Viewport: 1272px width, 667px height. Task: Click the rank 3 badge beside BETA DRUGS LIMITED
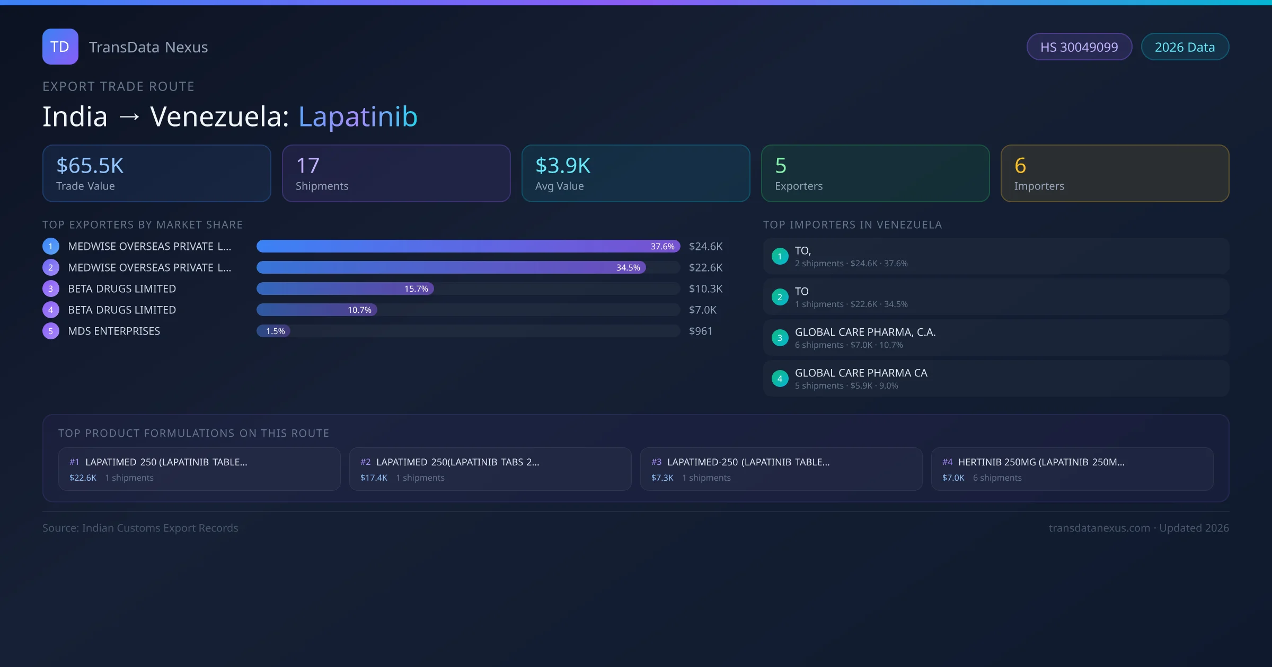(50, 289)
